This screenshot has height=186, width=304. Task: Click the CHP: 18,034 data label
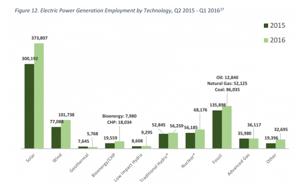[120, 122]
